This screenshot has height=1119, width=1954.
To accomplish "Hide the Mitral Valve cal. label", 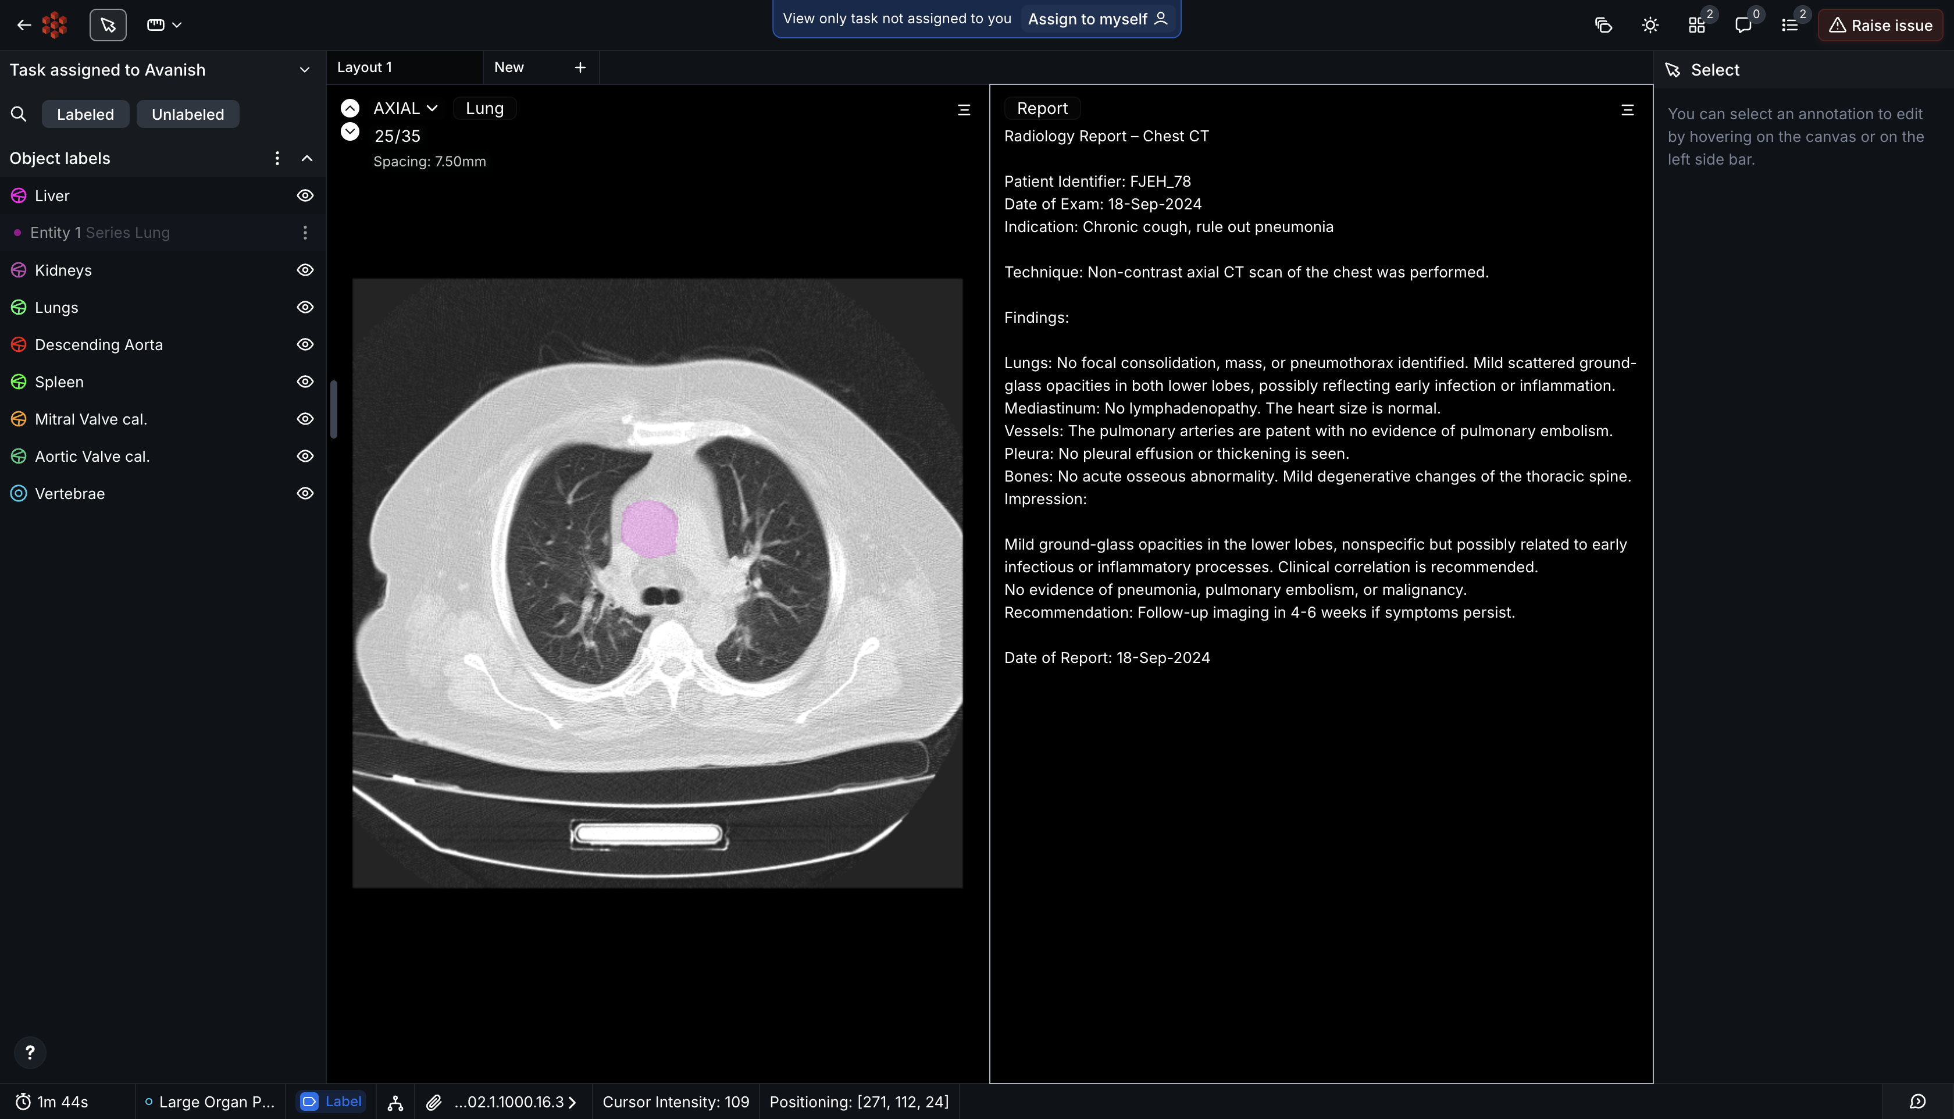I will click(305, 420).
